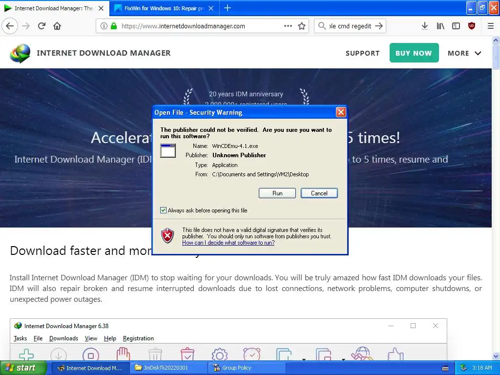Click the red shield warning icon in dialog
Viewport: 500px width, 375px height.
[x=167, y=236]
